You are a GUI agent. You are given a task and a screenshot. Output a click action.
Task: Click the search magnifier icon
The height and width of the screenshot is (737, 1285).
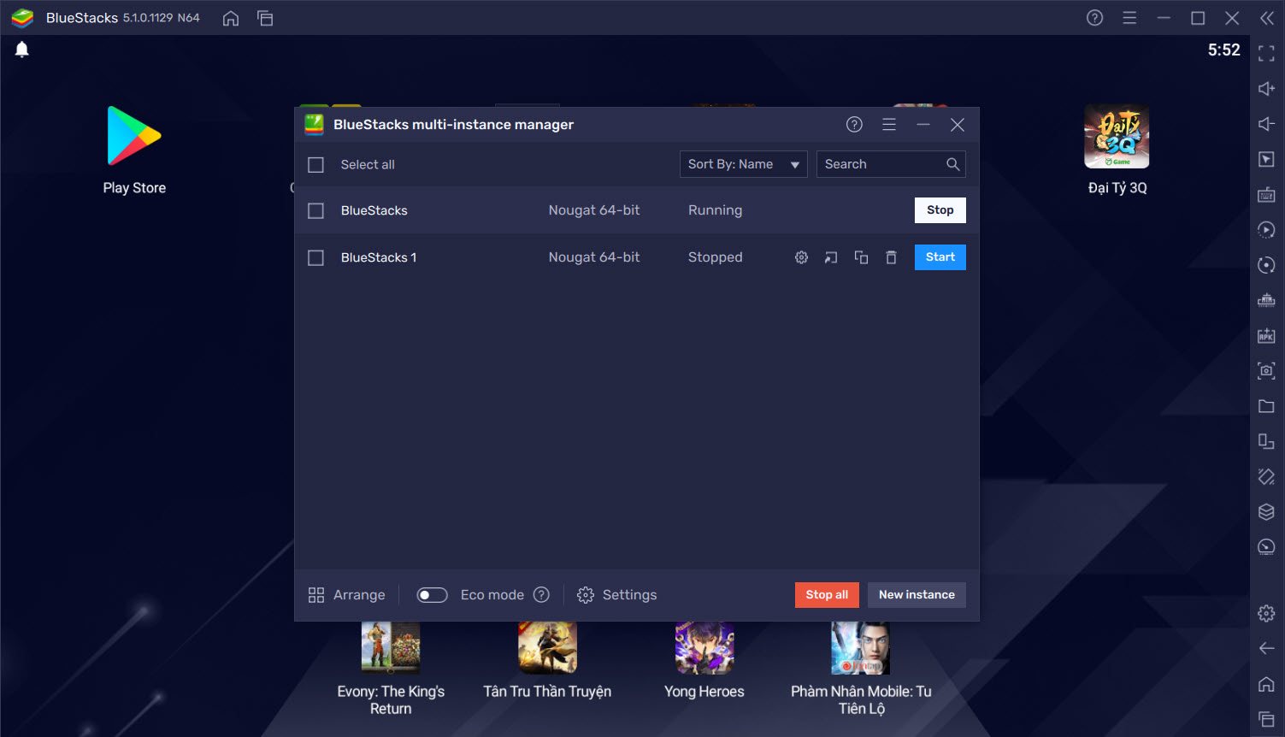(x=952, y=164)
